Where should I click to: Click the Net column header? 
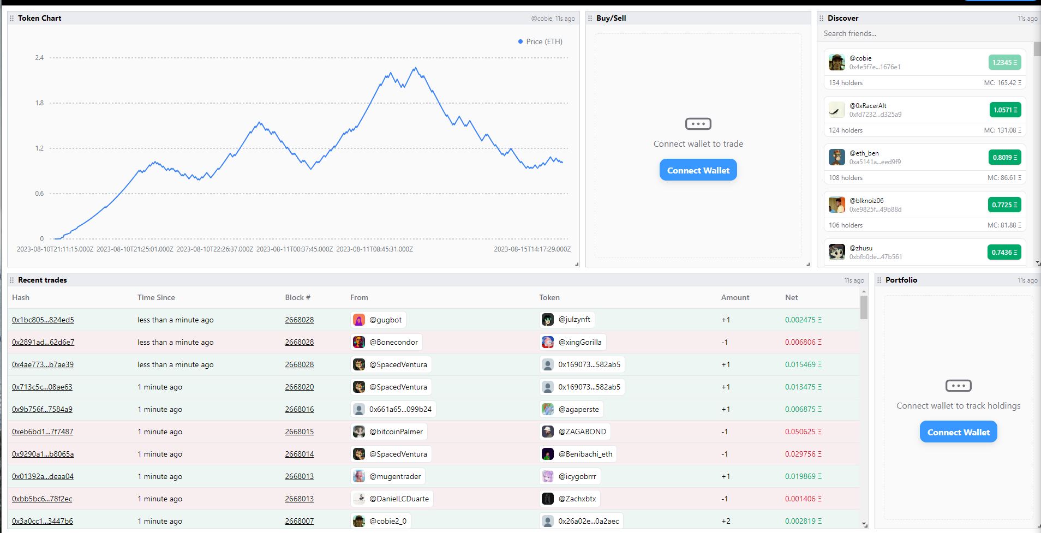[x=791, y=297]
